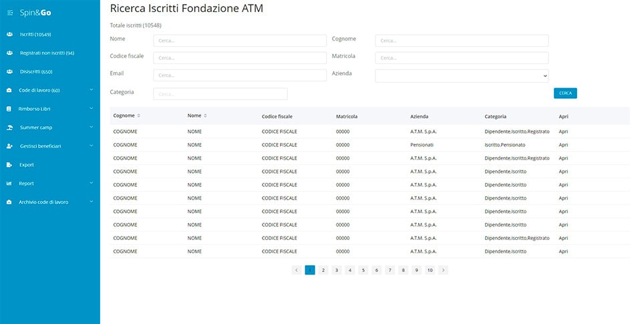
Task: Select Summer camp menu entry
Action: 36,128
